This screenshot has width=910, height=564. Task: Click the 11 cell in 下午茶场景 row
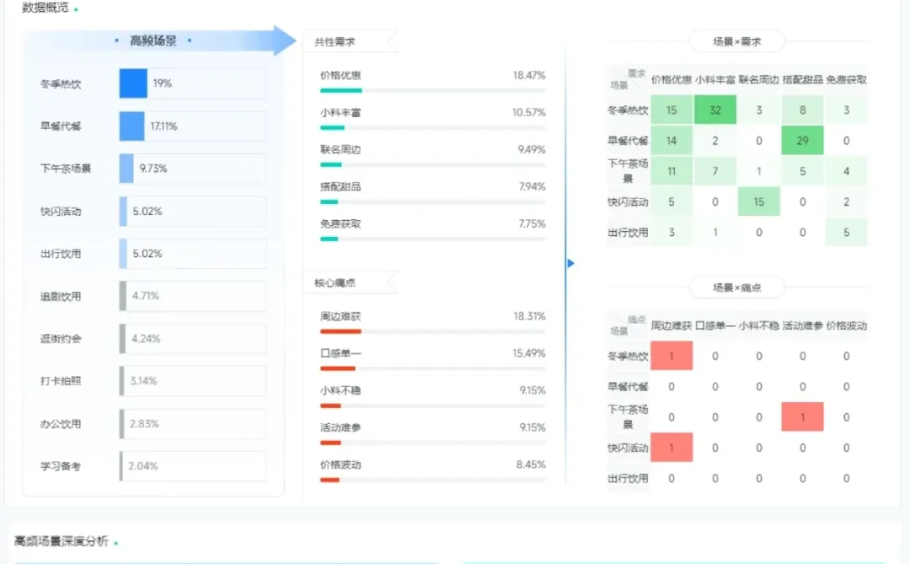coord(672,171)
